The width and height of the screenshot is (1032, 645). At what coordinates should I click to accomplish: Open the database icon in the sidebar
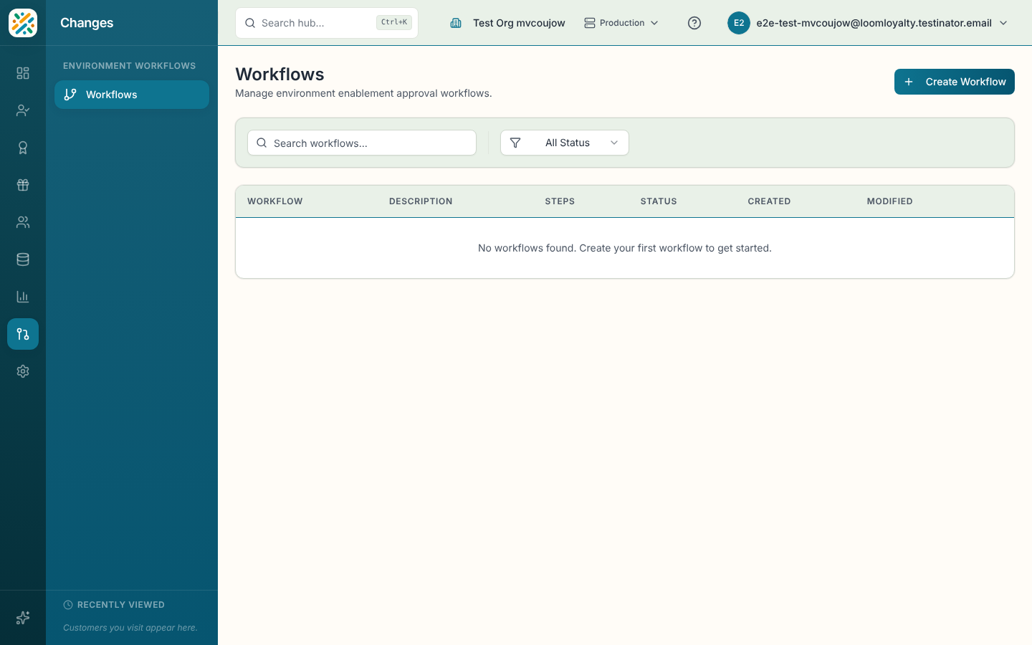click(23, 259)
